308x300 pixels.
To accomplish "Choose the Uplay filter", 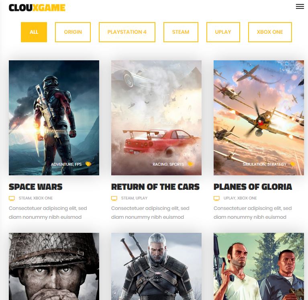I will click(x=223, y=32).
